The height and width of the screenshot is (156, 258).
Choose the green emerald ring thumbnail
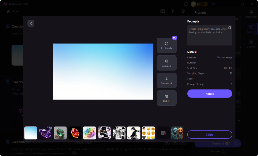(x=60, y=133)
